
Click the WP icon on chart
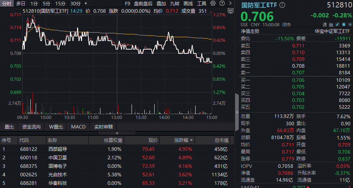tap(231, 11)
